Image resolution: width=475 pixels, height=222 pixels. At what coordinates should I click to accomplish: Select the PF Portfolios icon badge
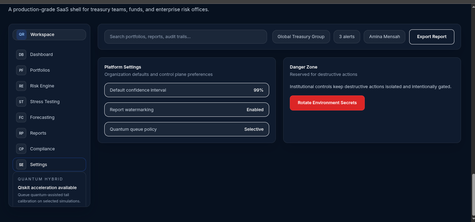(x=21, y=70)
